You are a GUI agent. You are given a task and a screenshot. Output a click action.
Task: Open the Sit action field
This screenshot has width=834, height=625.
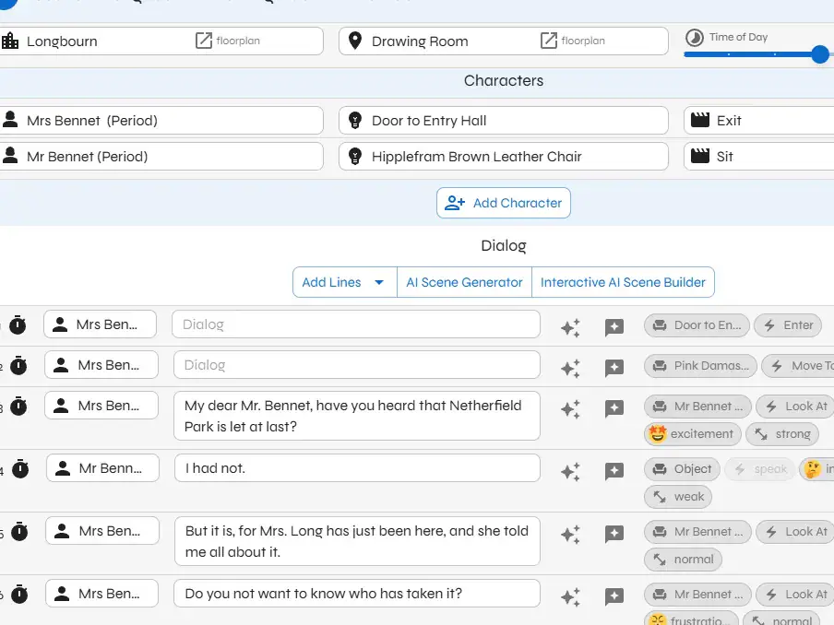click(x=759, y=157)
